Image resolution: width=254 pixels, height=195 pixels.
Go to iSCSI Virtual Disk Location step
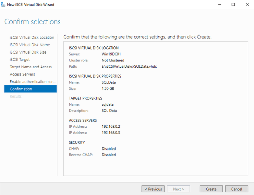(x=32, y=37)
